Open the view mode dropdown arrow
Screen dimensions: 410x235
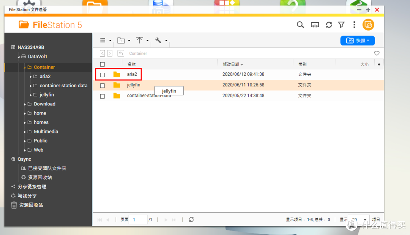pyautogui.click(x=110, y=41)
